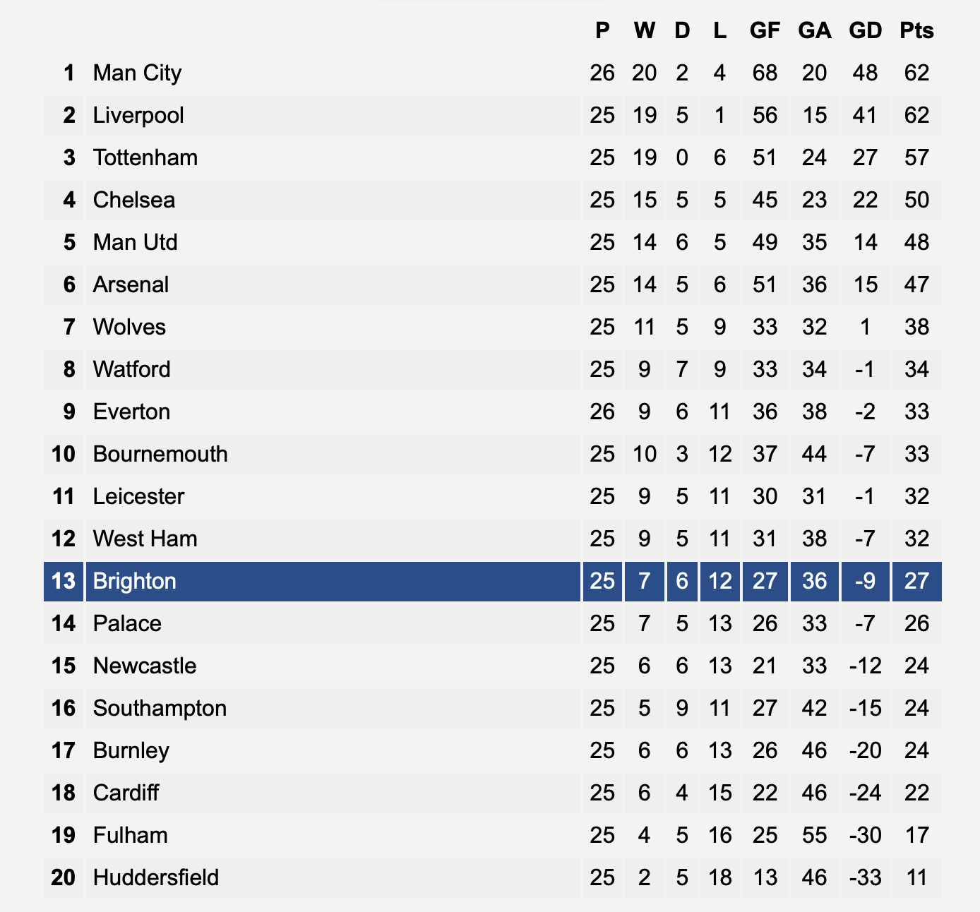
Task: Click Man City's 62 points cell
Action: coord(916,73)
